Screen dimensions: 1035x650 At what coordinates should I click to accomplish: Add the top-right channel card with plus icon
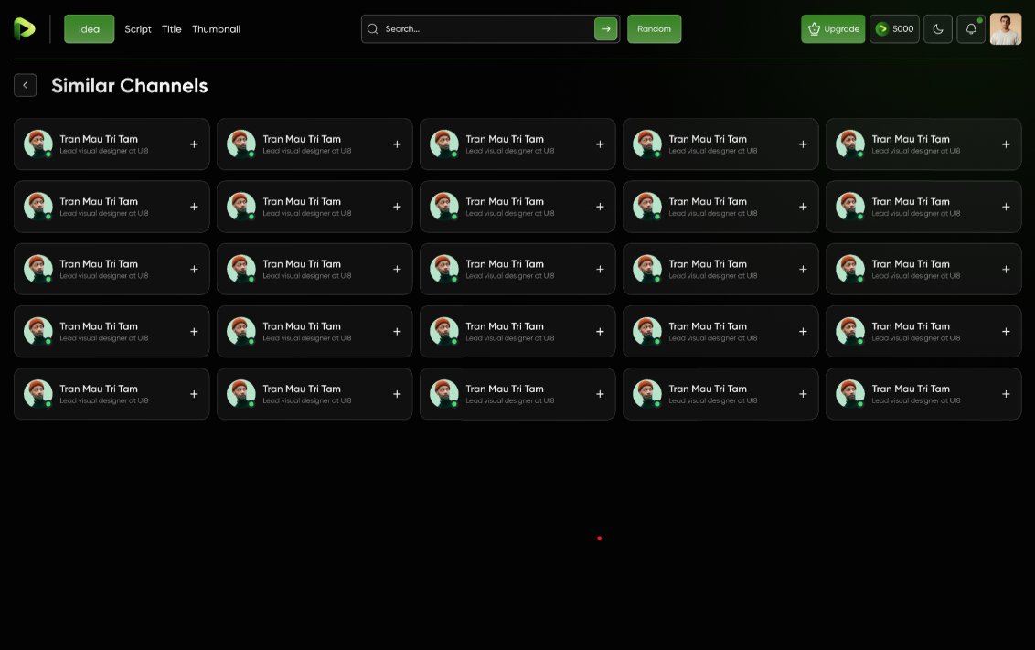click(x=1006, y=144)
